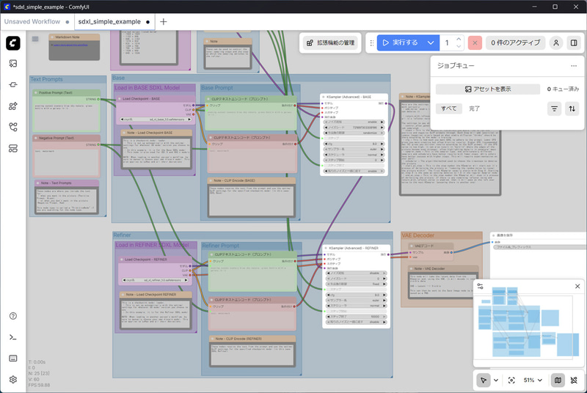This screenshot has width=587, height=393.
Task: Expand the 実行する run options dropdown
Action: pyautogui.click(x=431, y=43)
